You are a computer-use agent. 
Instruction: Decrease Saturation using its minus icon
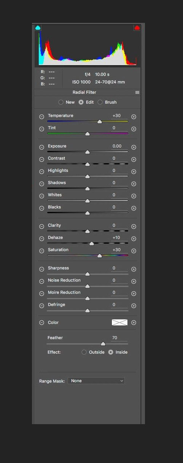41,251
